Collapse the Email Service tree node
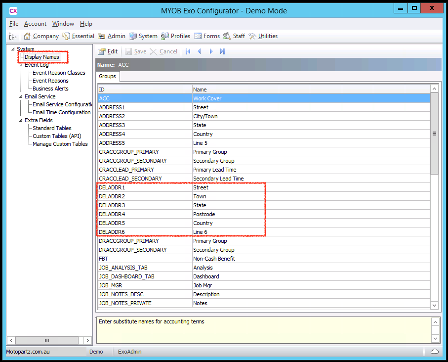The width and height of the screenshot is (448, 362). pyautogui.click(x=21, y=97)
